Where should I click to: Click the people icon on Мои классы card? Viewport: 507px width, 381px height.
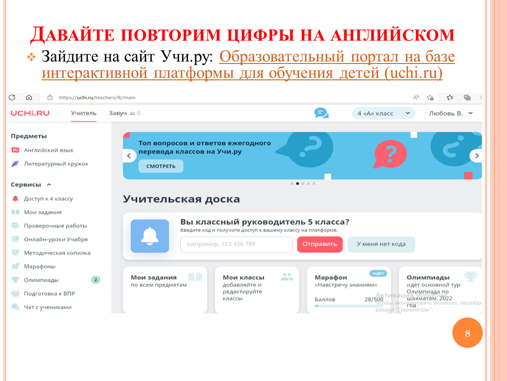coord(287,277)
